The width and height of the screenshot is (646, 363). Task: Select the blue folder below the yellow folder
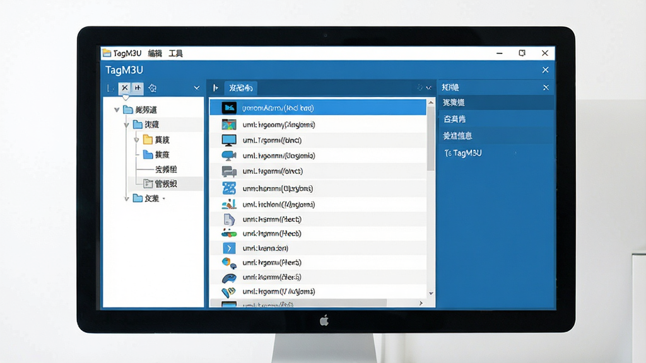tap(156, 154)
